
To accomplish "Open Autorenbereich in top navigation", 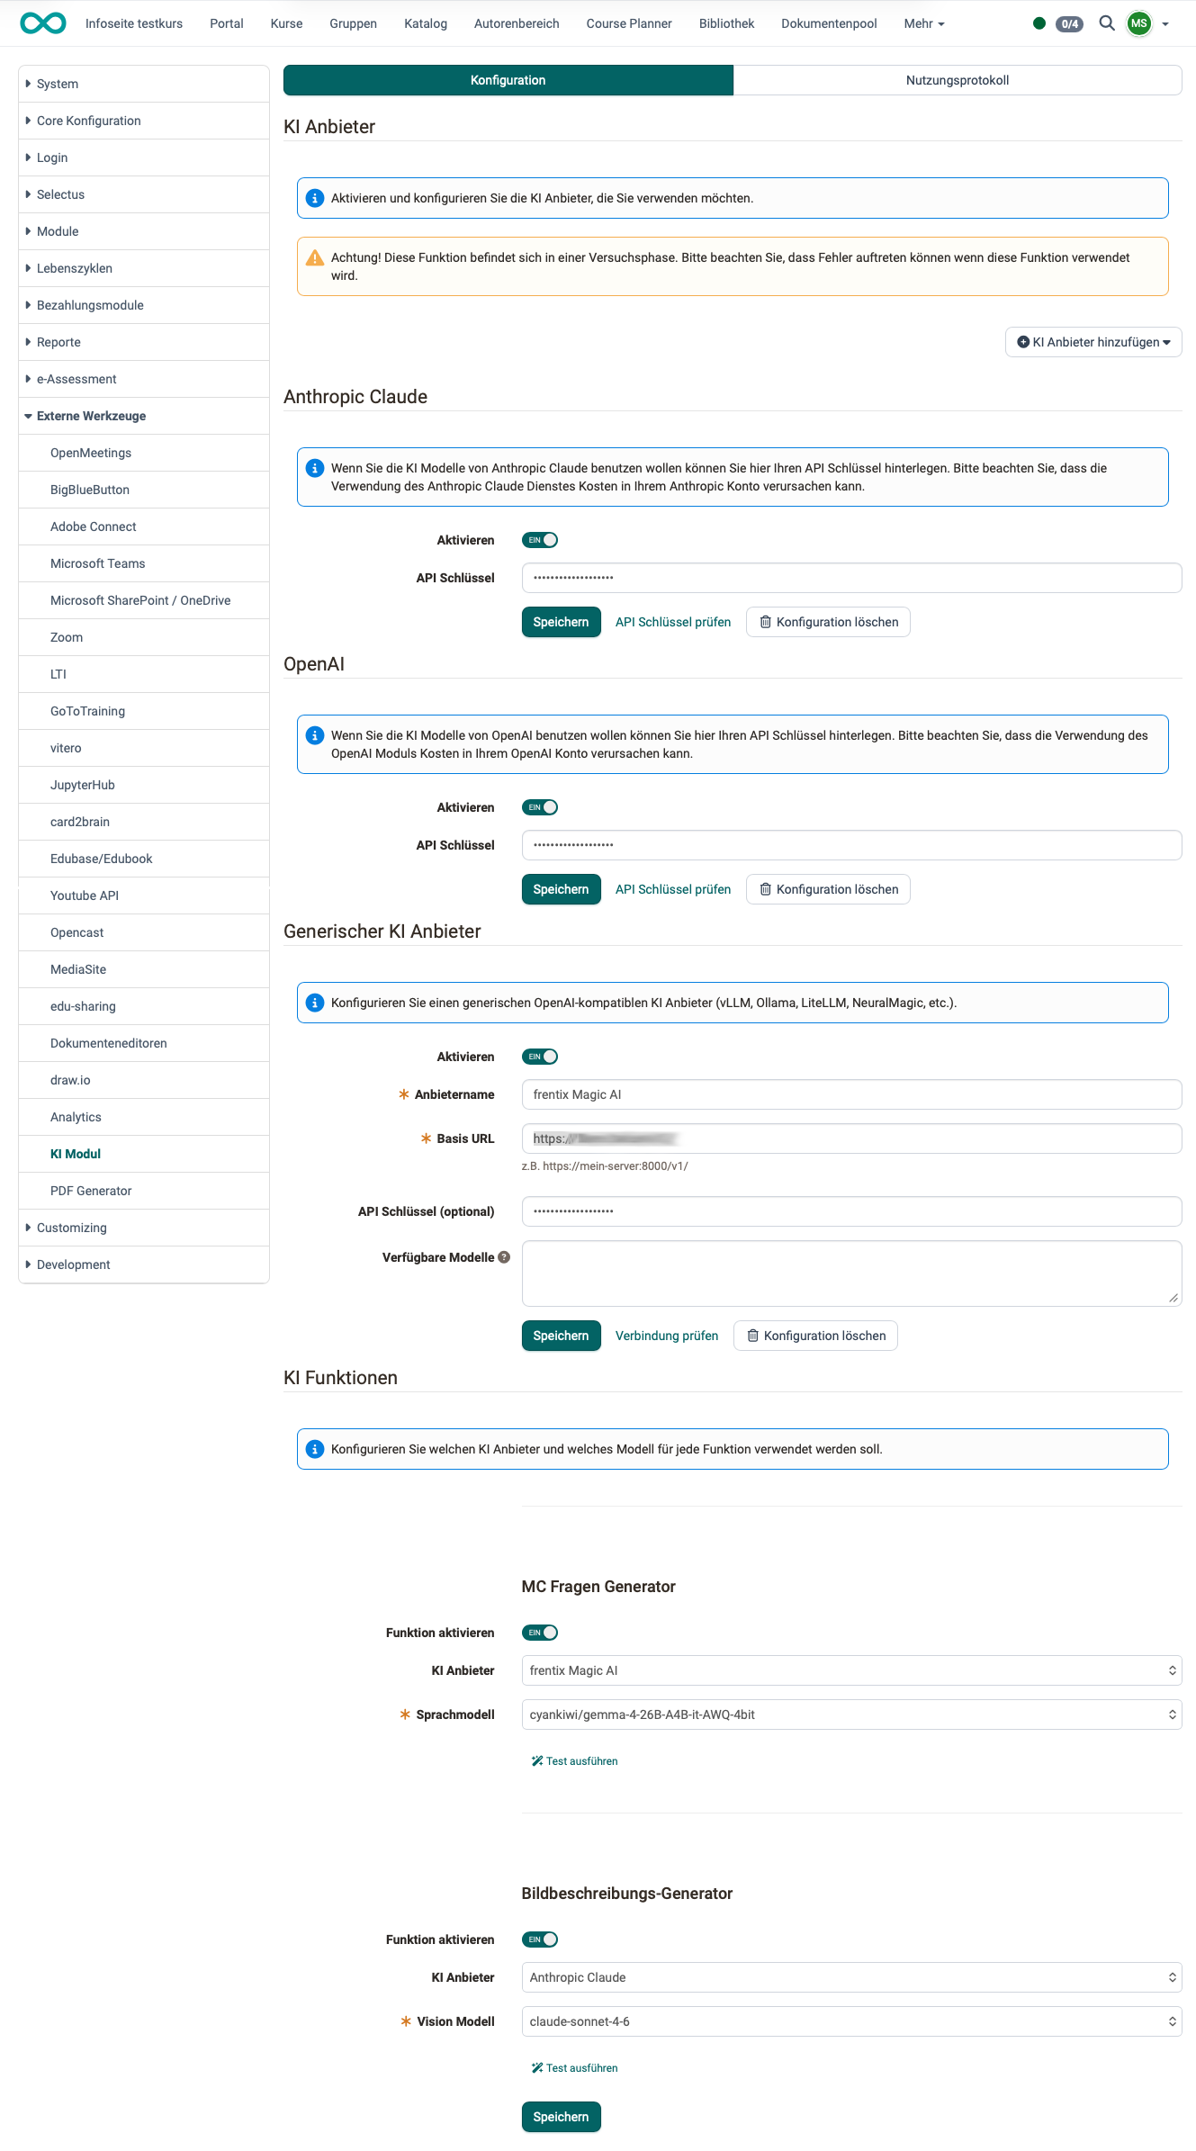I will pyautogui.click(x=517, y=23).
